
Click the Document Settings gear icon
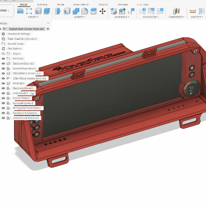coord(3,34)
